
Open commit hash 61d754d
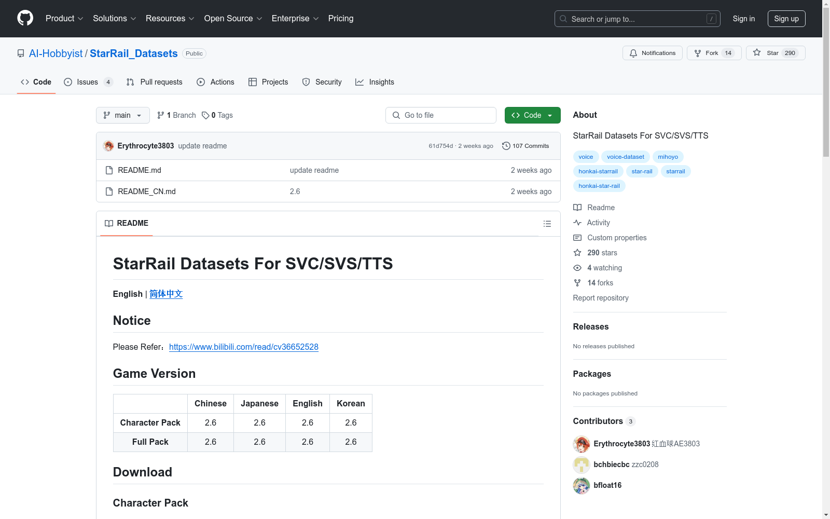pyautogui.click(x=441, y=146)
